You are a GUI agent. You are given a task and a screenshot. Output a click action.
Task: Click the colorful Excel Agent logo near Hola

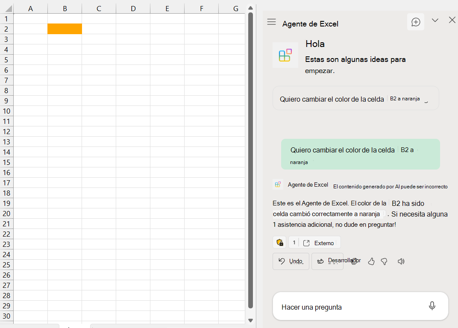coord(285,55)
